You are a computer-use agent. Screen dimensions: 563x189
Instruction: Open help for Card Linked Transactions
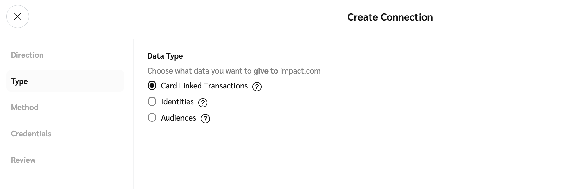(257, 87)
